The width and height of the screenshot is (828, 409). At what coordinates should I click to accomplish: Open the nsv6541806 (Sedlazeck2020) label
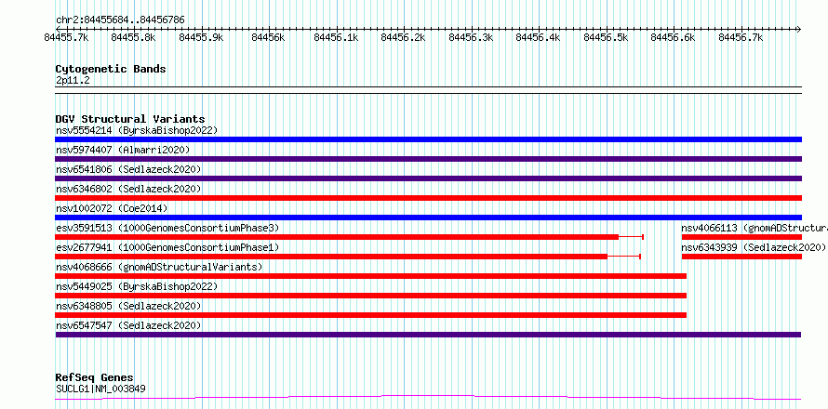[x=128, y=169]
